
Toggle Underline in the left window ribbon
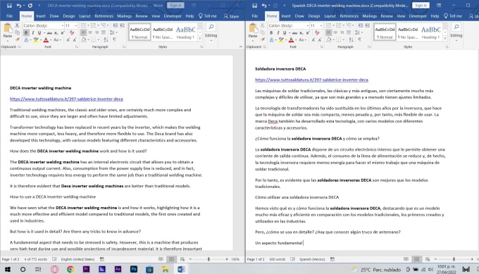pos(39,32)
